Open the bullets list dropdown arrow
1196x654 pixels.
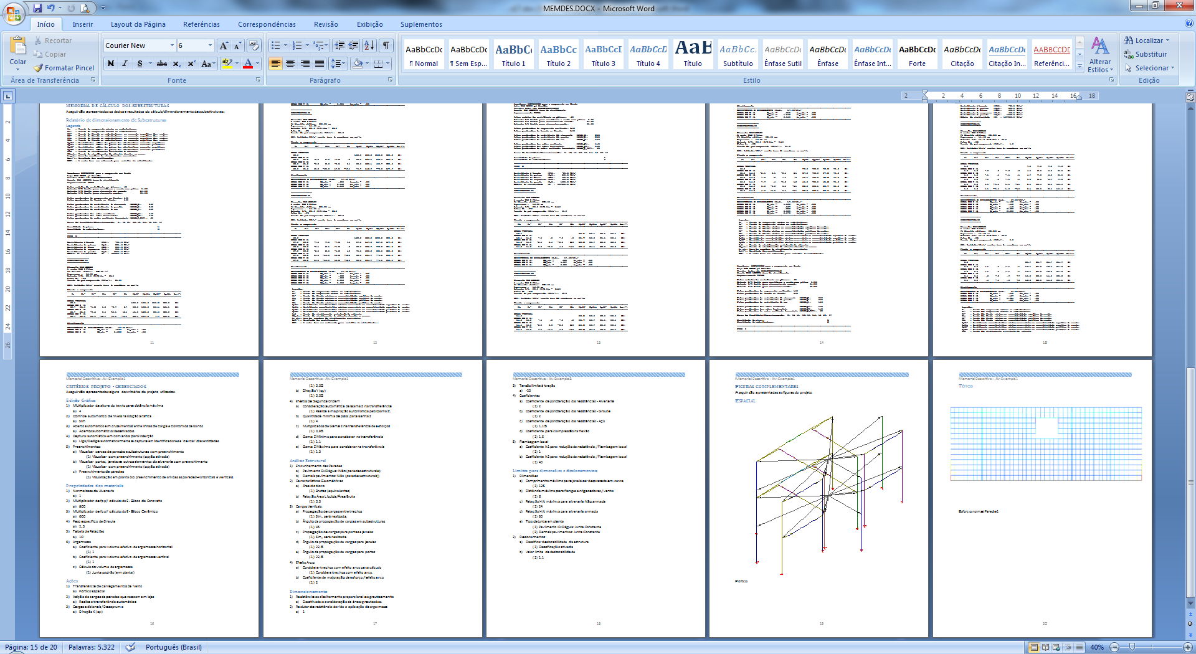click(x=285, y=45)
